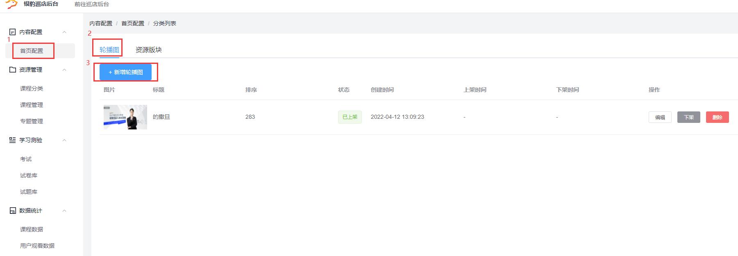Open 前往巡店后台 link in header
The image size is (738, 256).
(92, 4)
